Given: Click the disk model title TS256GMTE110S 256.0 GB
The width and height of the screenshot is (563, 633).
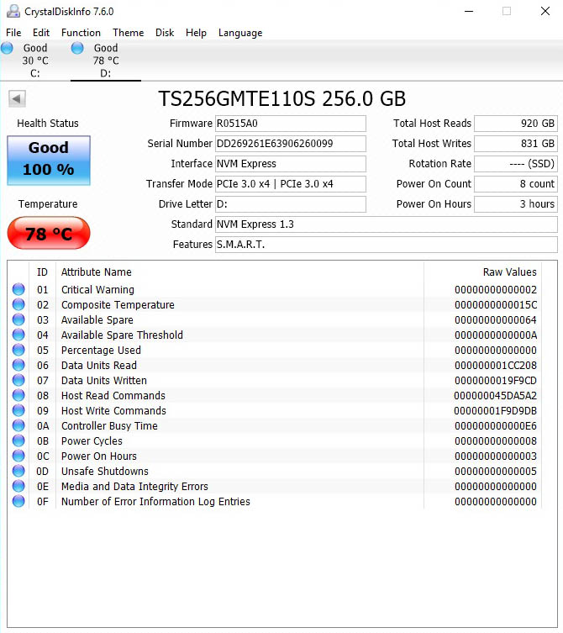Looking at the screenshot, I should pos(281,98).
